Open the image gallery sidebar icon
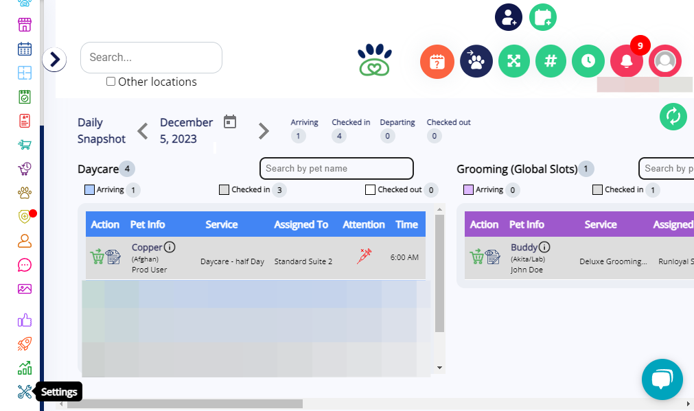This screenshot has width=694, height=411. coord(25,289)
